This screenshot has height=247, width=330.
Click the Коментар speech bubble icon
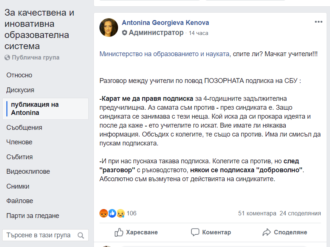pyautogui.click(x=195, y=232)
